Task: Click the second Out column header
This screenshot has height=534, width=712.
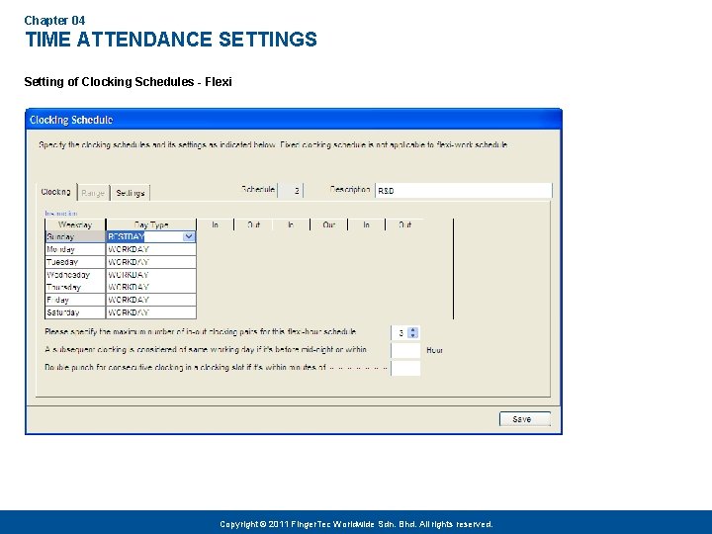Action: (x=329, y=224)
